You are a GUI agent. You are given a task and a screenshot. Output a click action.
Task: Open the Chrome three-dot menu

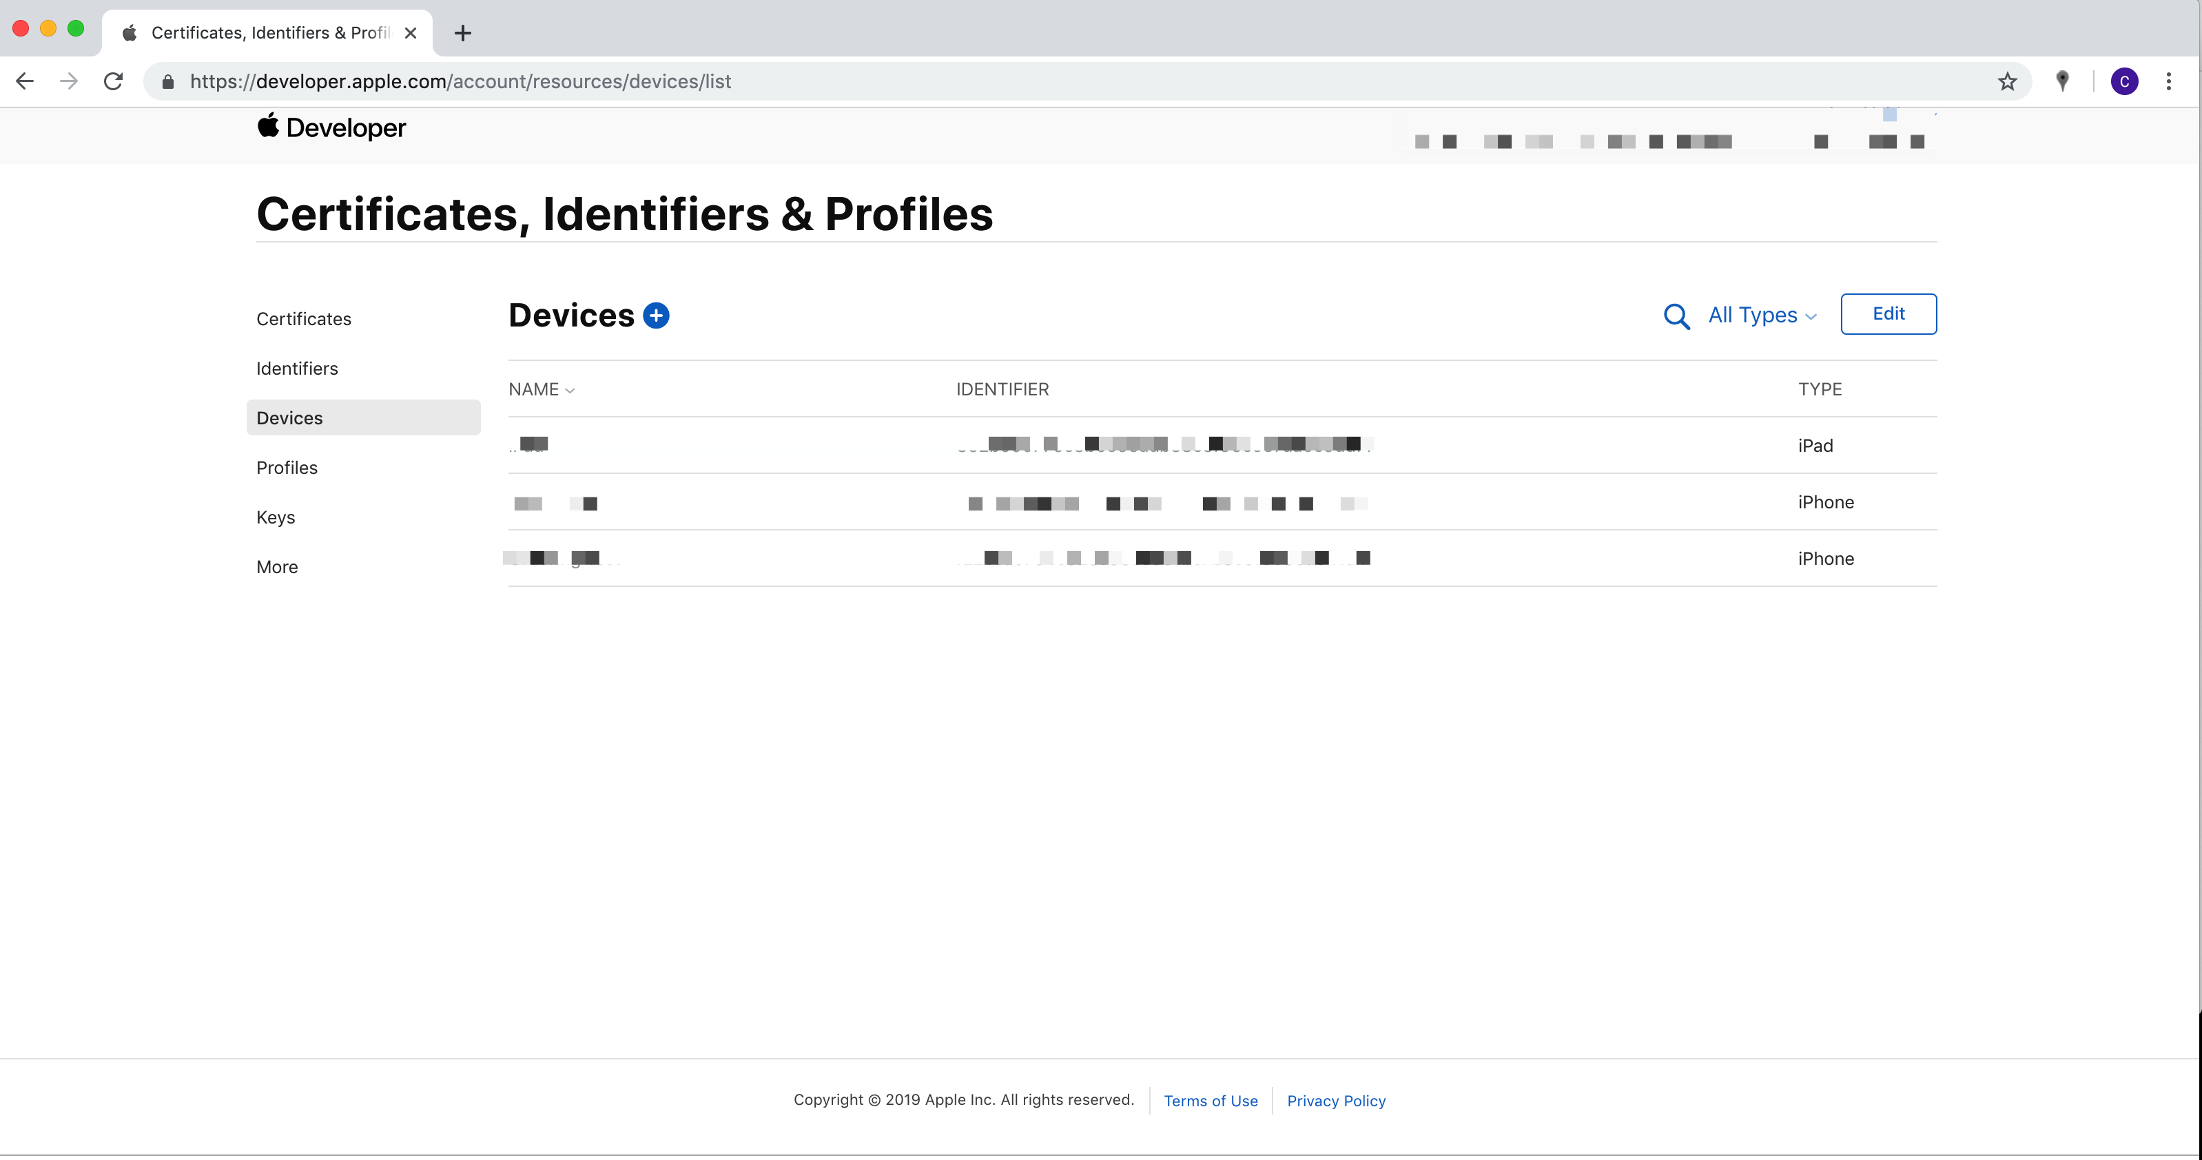[2168, 81]
